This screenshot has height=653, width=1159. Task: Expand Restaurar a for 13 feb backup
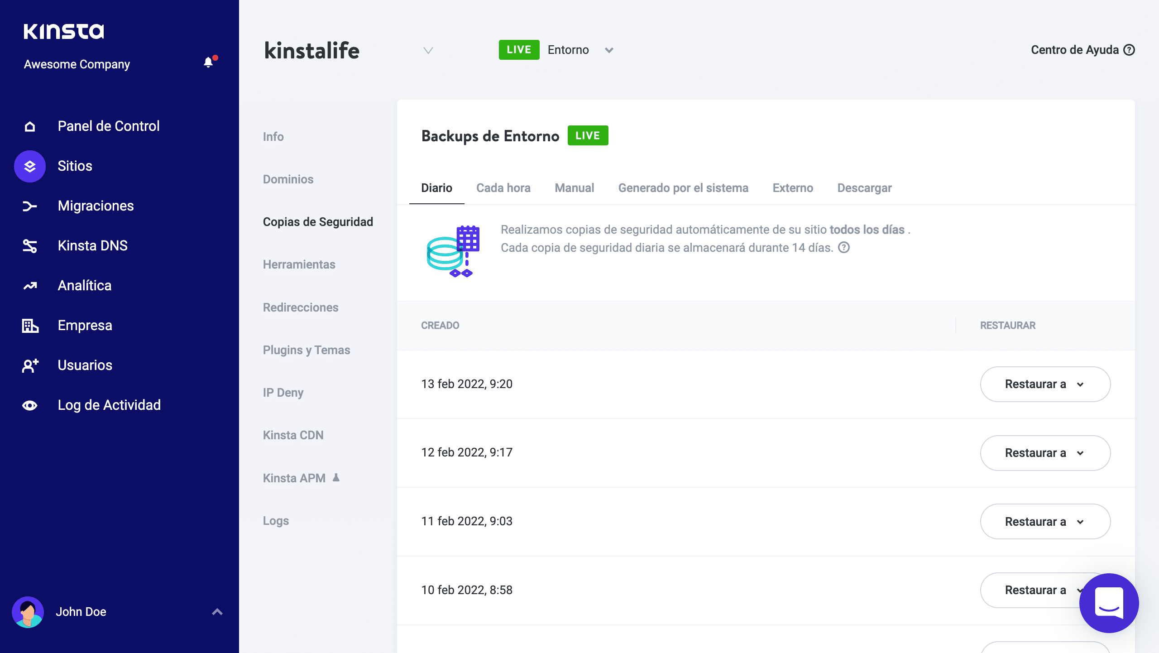1045,384
